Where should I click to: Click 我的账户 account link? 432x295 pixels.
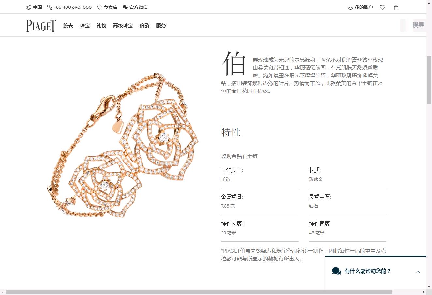point(364,7)
